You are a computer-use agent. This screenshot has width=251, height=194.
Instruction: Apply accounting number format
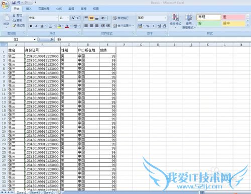(140, 26)
